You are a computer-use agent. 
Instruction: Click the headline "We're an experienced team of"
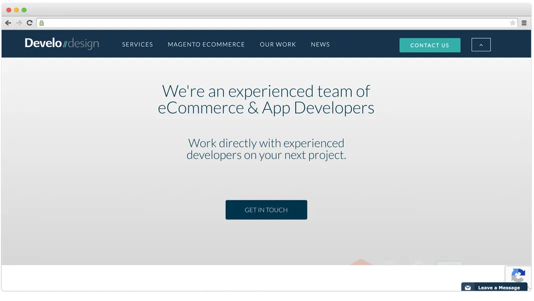point(266,91)
